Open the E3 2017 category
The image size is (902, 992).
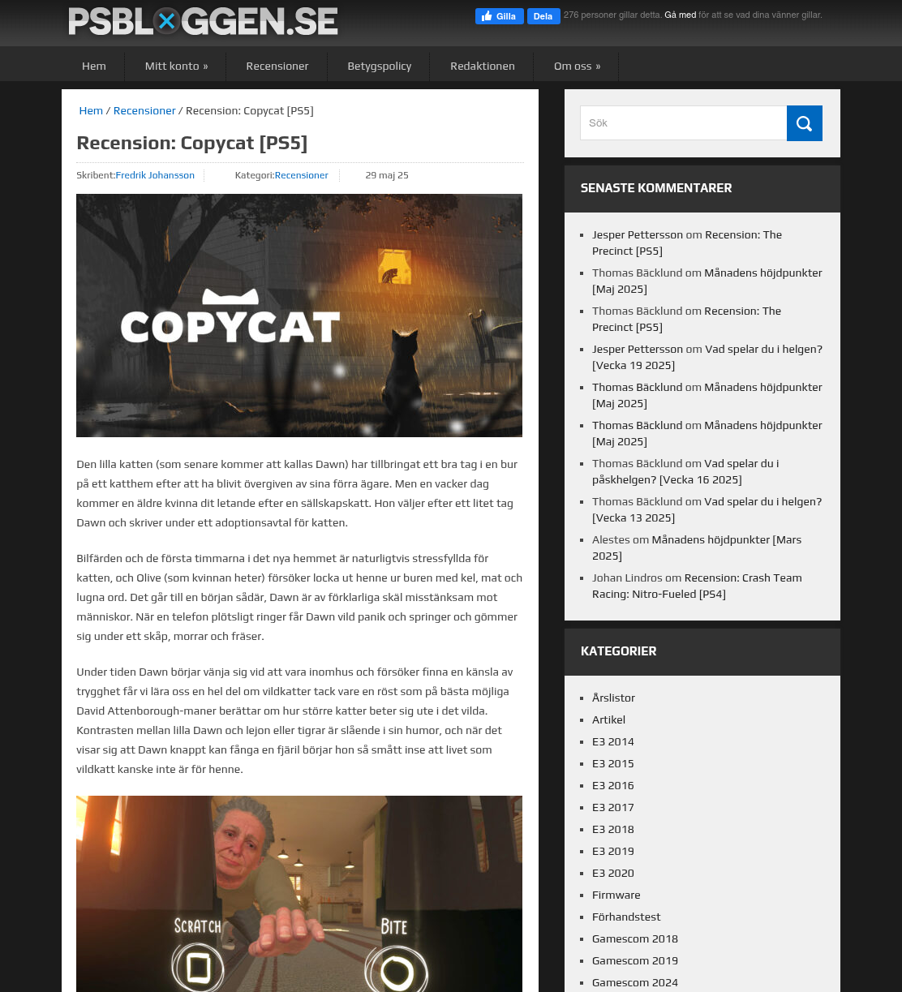pos(613,808)
